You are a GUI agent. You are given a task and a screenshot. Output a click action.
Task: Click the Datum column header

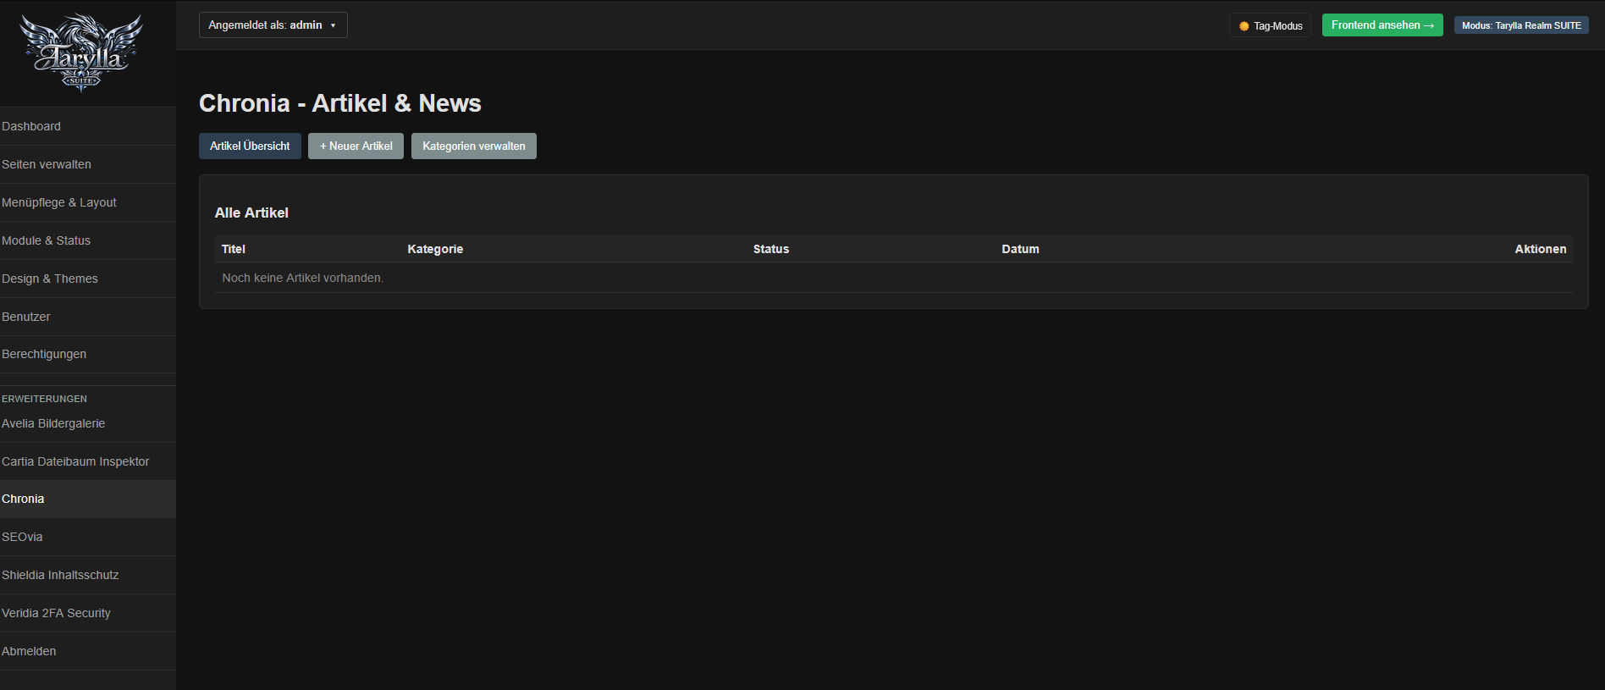tap(1020, 249)
